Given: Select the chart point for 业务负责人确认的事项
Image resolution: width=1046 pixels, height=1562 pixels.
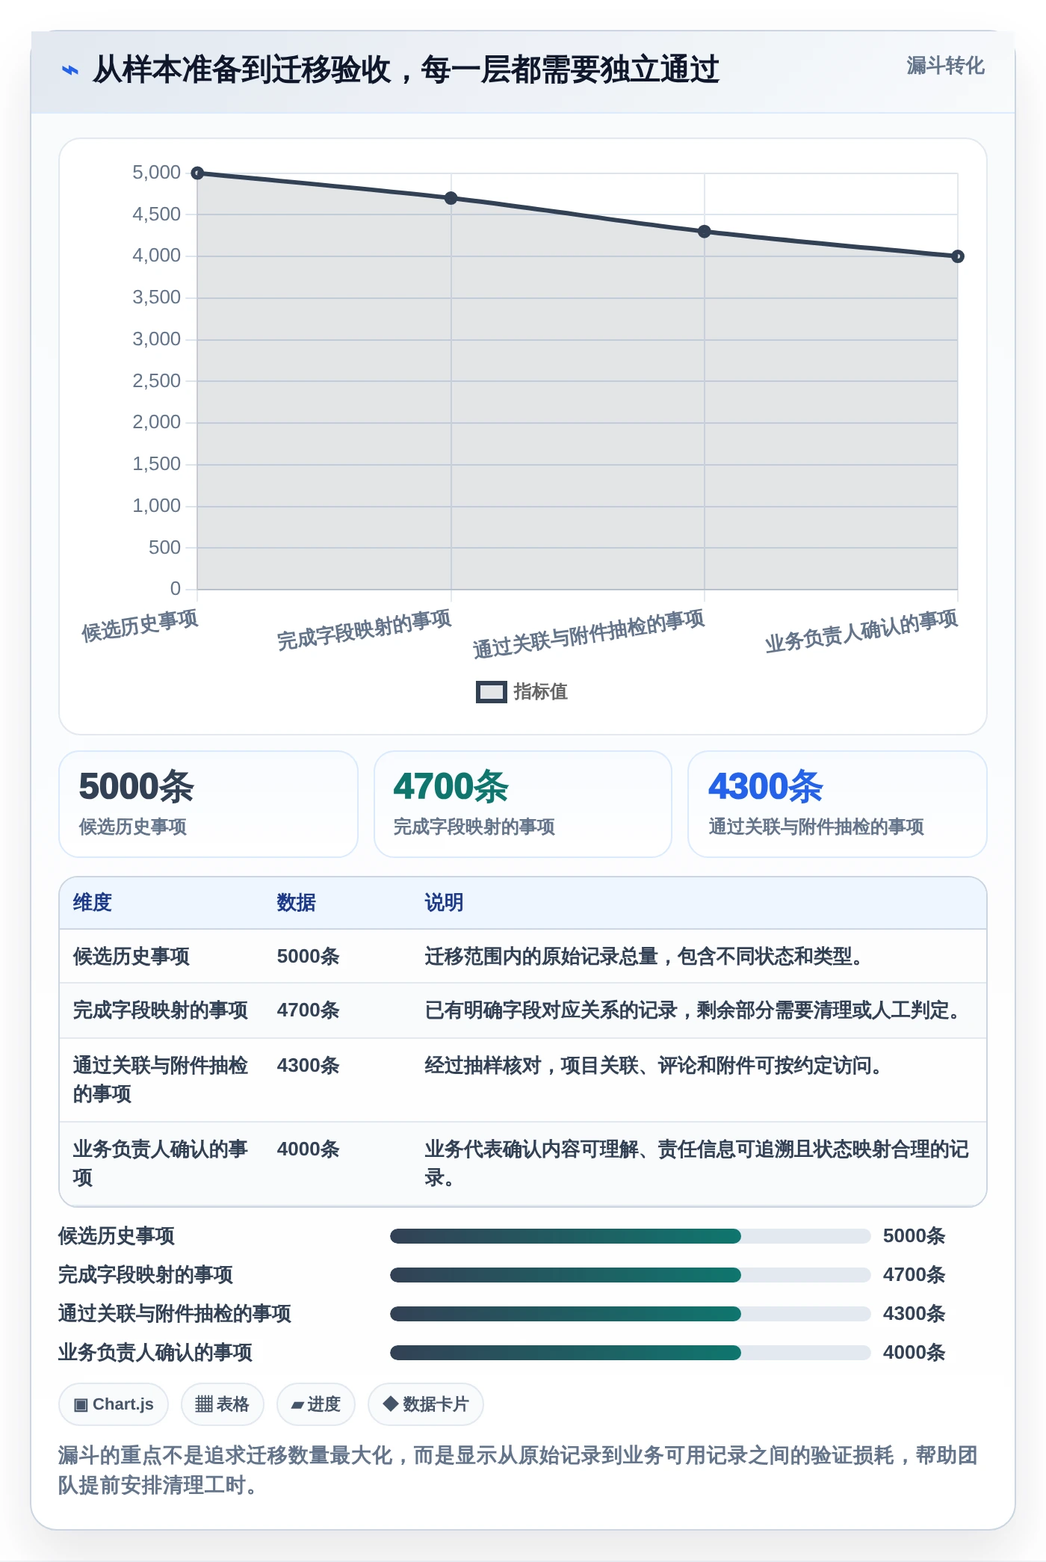Looking at the screenshot, I should click(957, 256).
